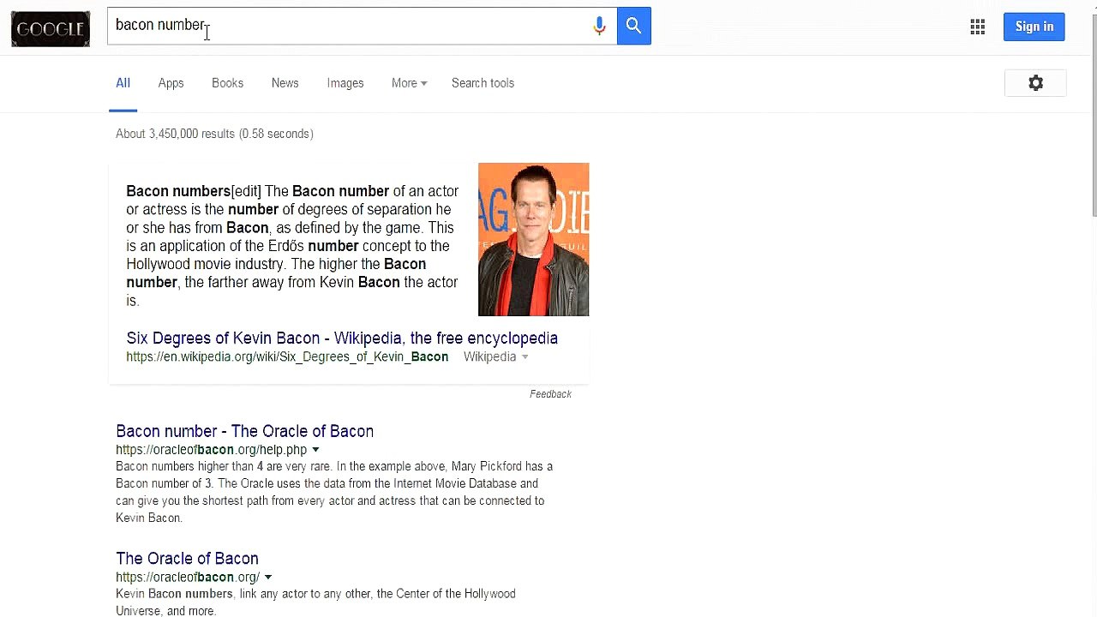Image resolution: width=1097 pixels, height=617 pixels.
Task: Click the snippet line 'Hollywood movie industry. The higher the Bacon'
Action: coord(276,264)
